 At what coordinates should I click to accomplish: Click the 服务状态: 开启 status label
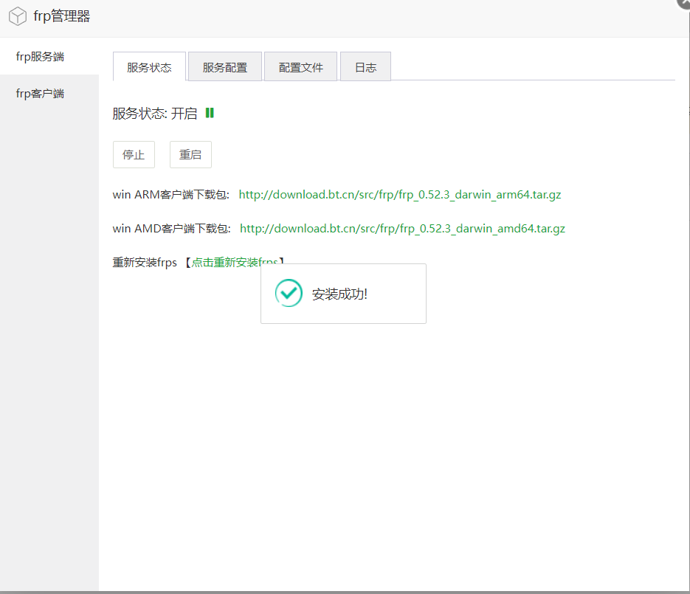(154, 114)
